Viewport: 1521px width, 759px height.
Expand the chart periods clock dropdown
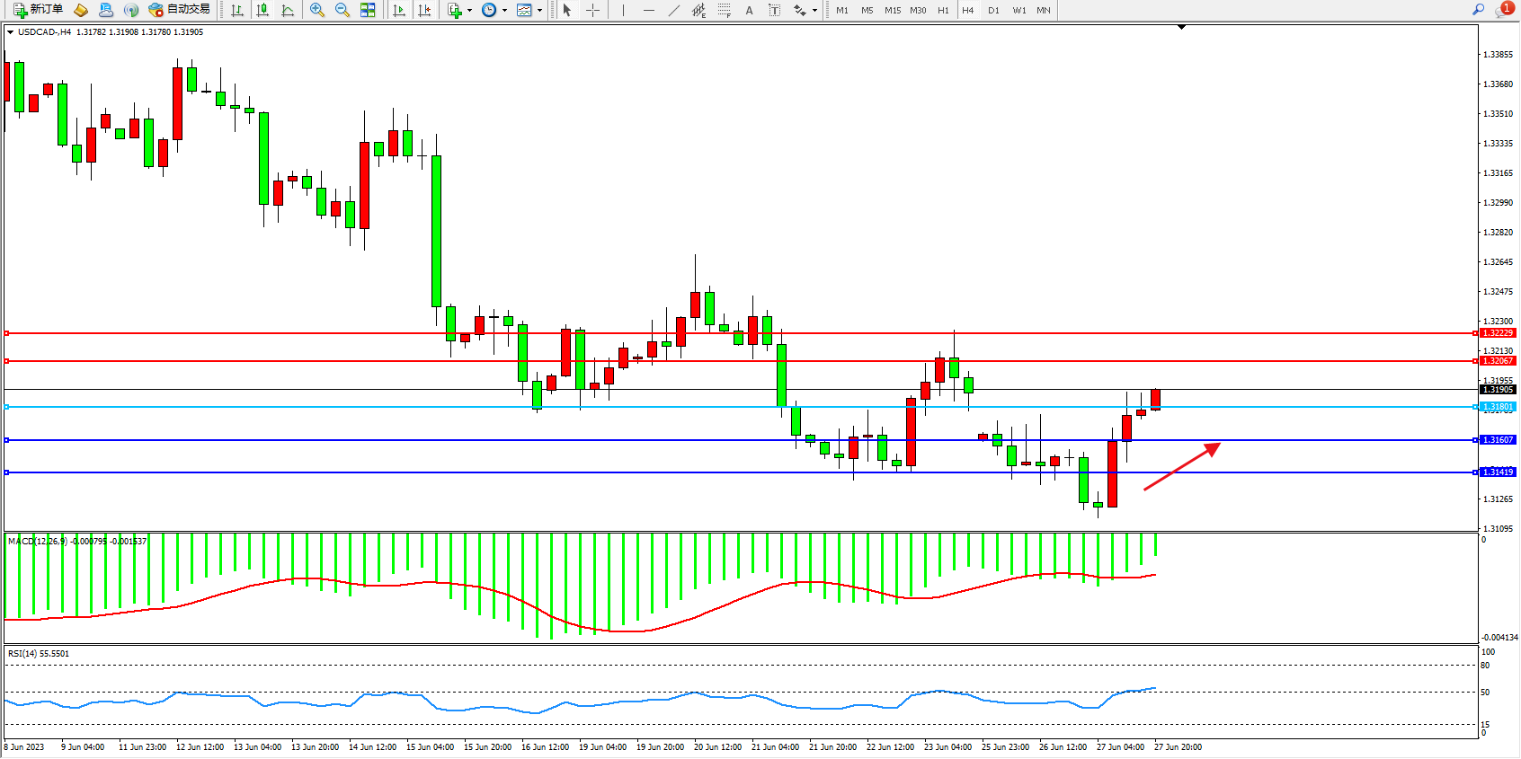tap(504, 11)
